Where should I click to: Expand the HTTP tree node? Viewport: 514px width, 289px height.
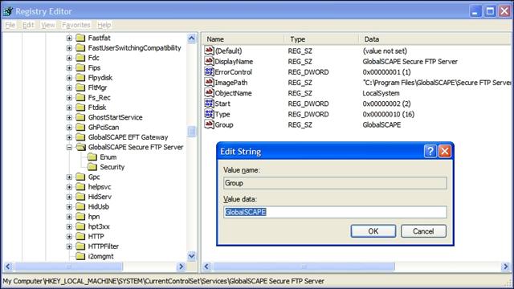(69, 237)
